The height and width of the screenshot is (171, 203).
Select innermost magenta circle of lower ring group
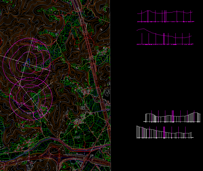pos(31,99)
